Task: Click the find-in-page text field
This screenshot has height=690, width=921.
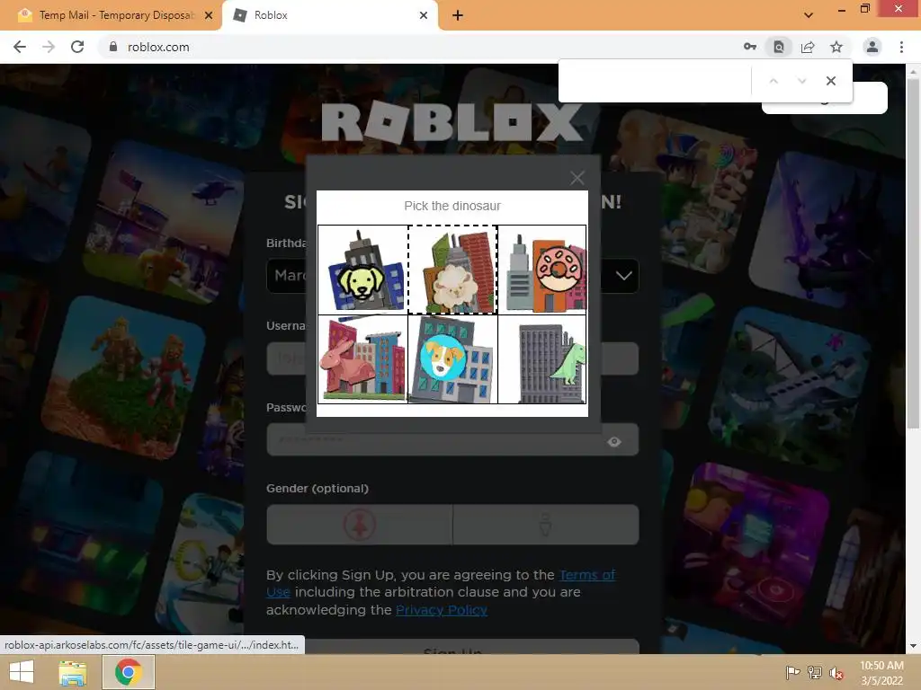Action: point(657,81)
